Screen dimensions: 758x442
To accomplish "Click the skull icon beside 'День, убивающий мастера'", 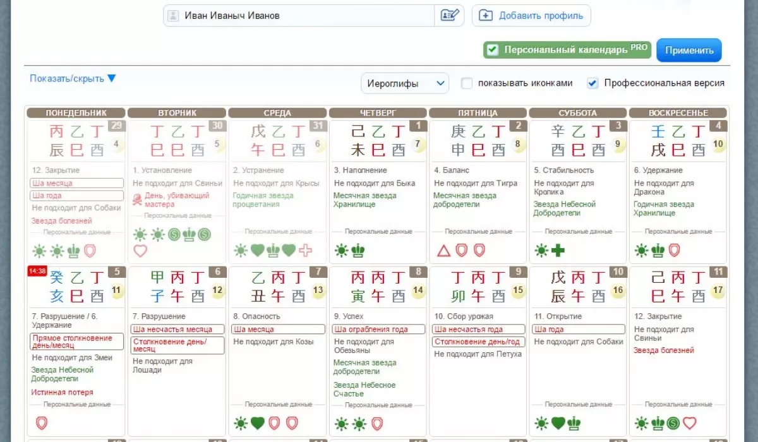I will tap(137, 200).
